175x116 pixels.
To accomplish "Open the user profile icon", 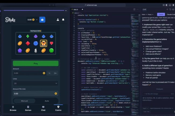I will click(58, 20).
